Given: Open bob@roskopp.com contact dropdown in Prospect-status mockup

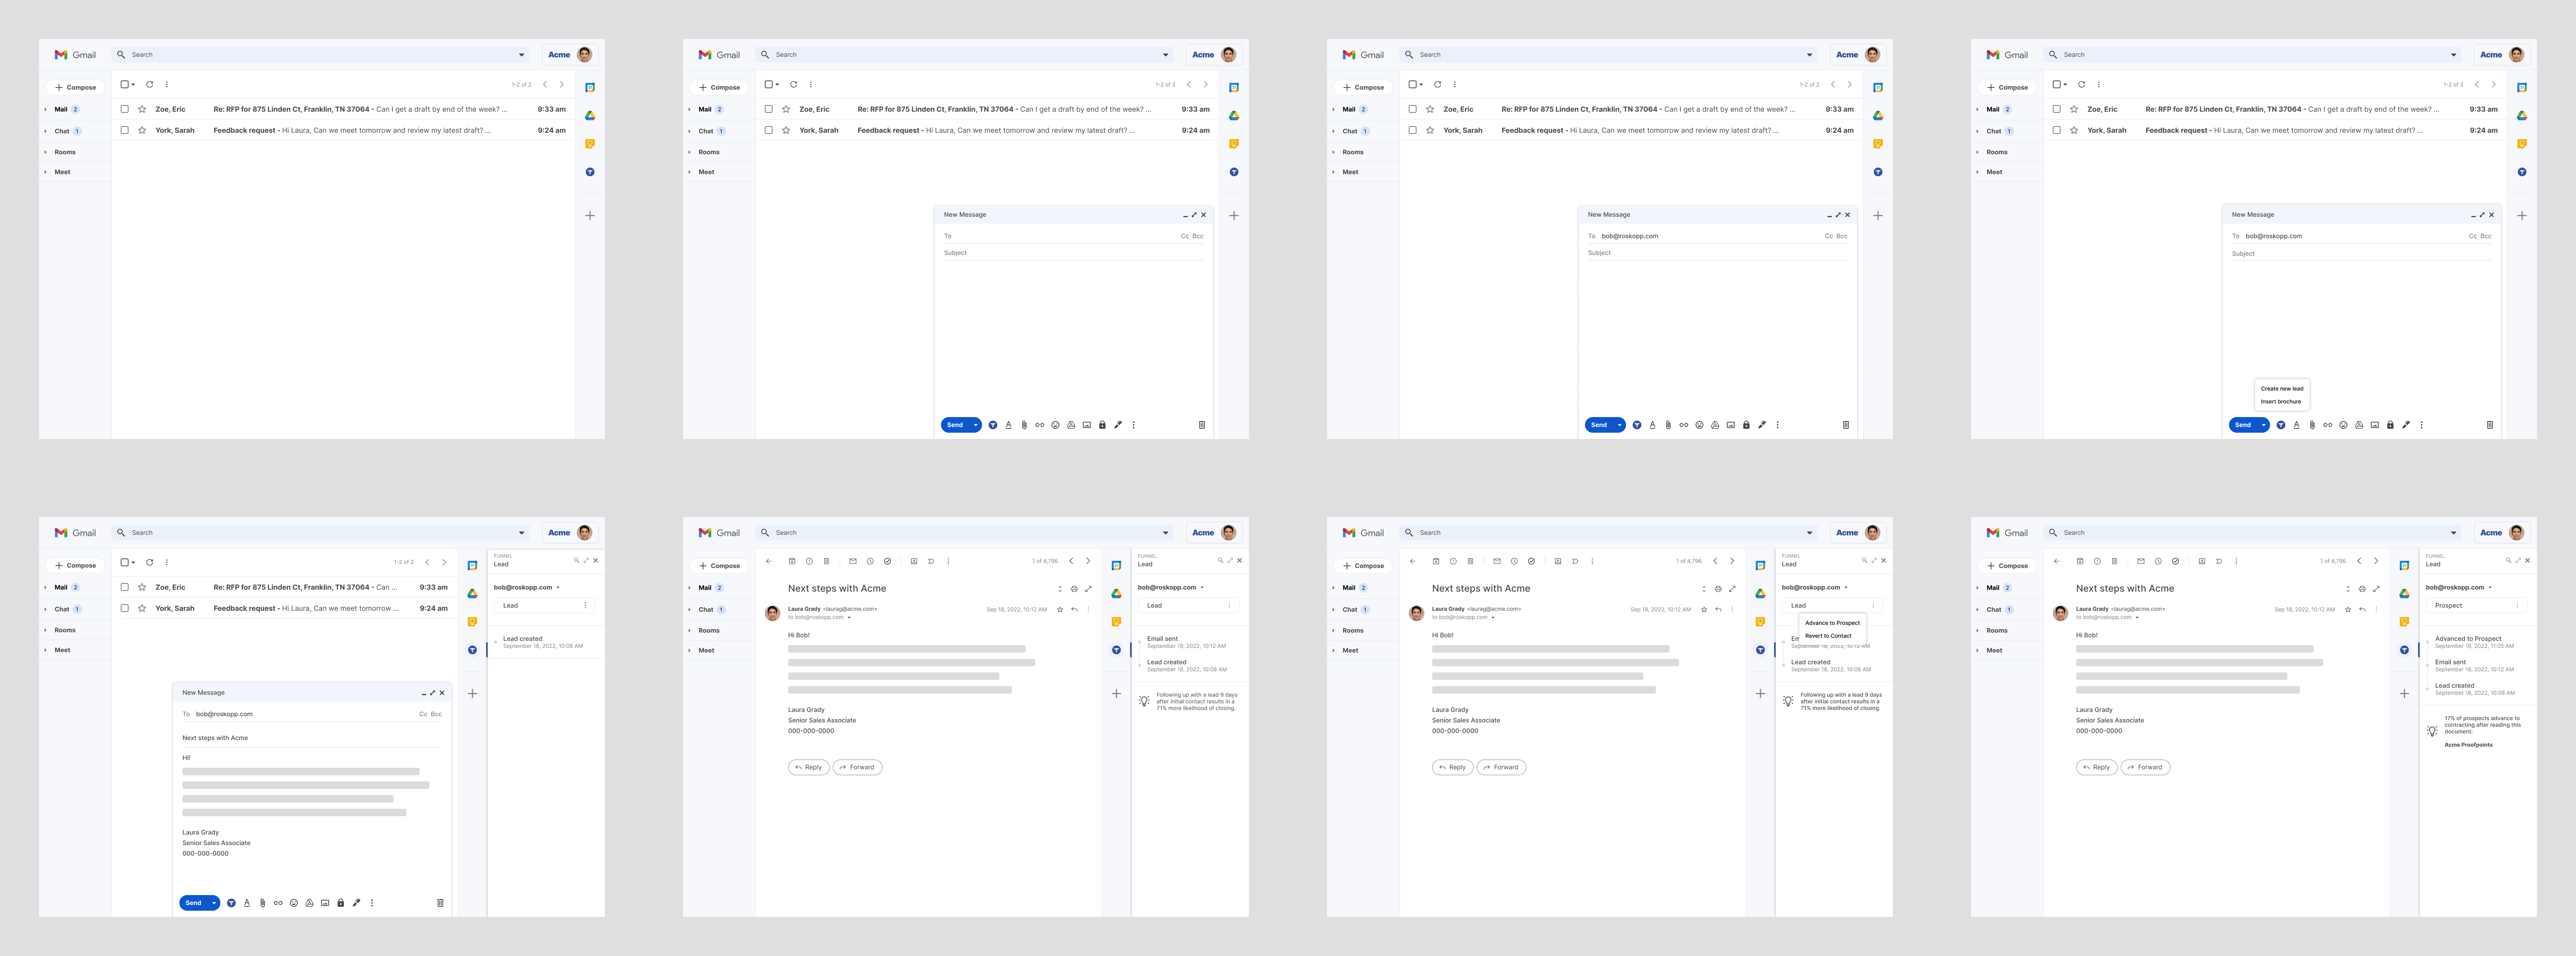Looking at the screenshot, I should (x=2490, y=587).
